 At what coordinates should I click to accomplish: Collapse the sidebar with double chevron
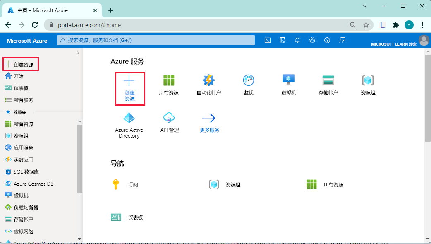click(x=77, y=53)
